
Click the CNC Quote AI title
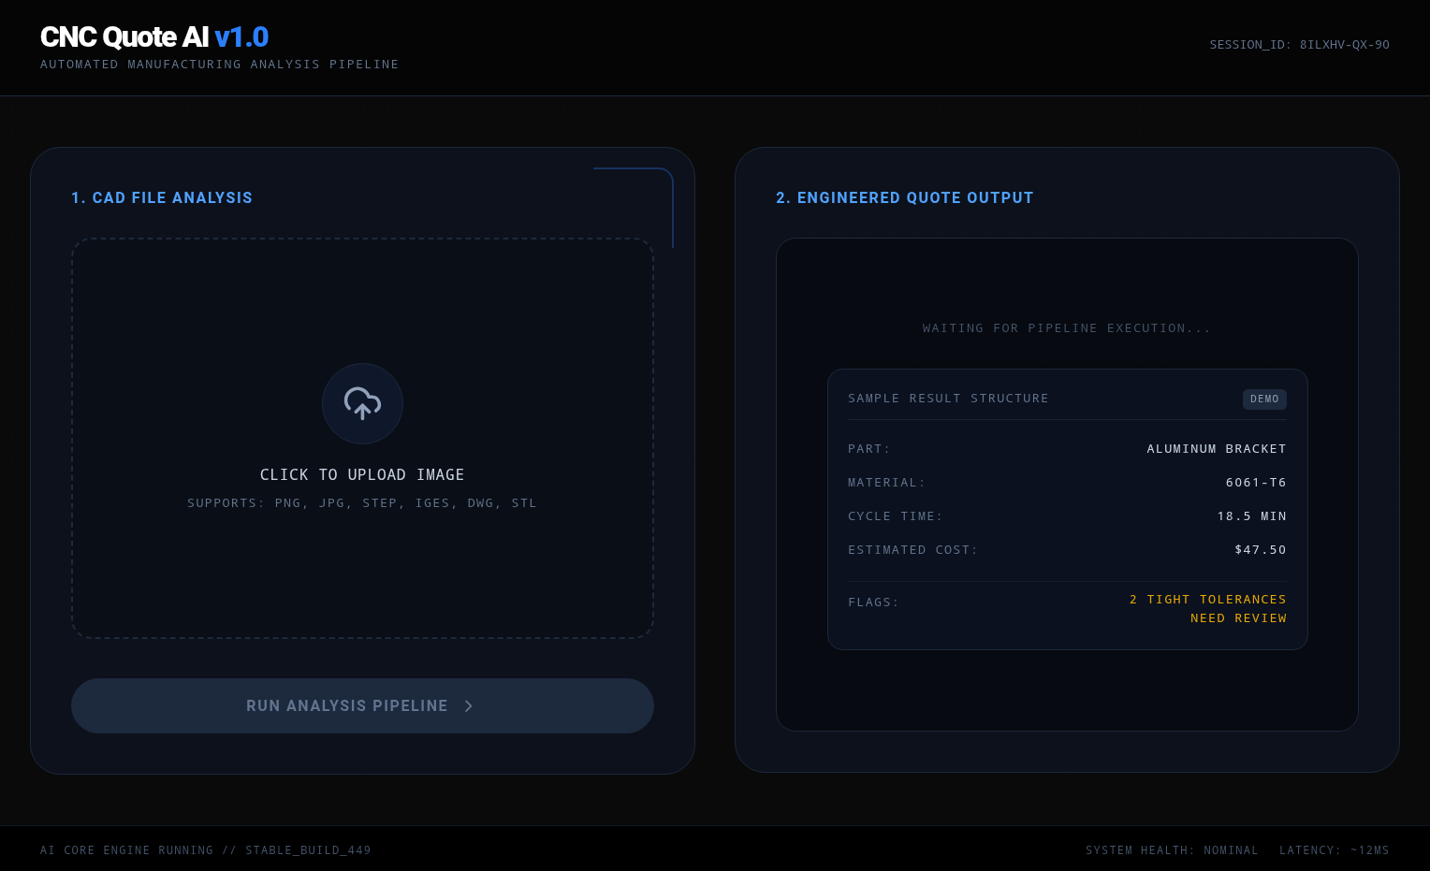(154, 36)
